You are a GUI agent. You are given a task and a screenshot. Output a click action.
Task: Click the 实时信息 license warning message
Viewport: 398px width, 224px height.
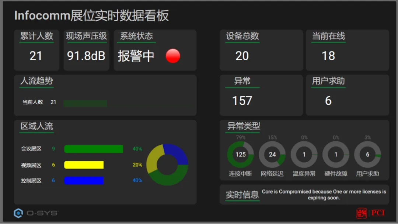click(x=324, y=195)
